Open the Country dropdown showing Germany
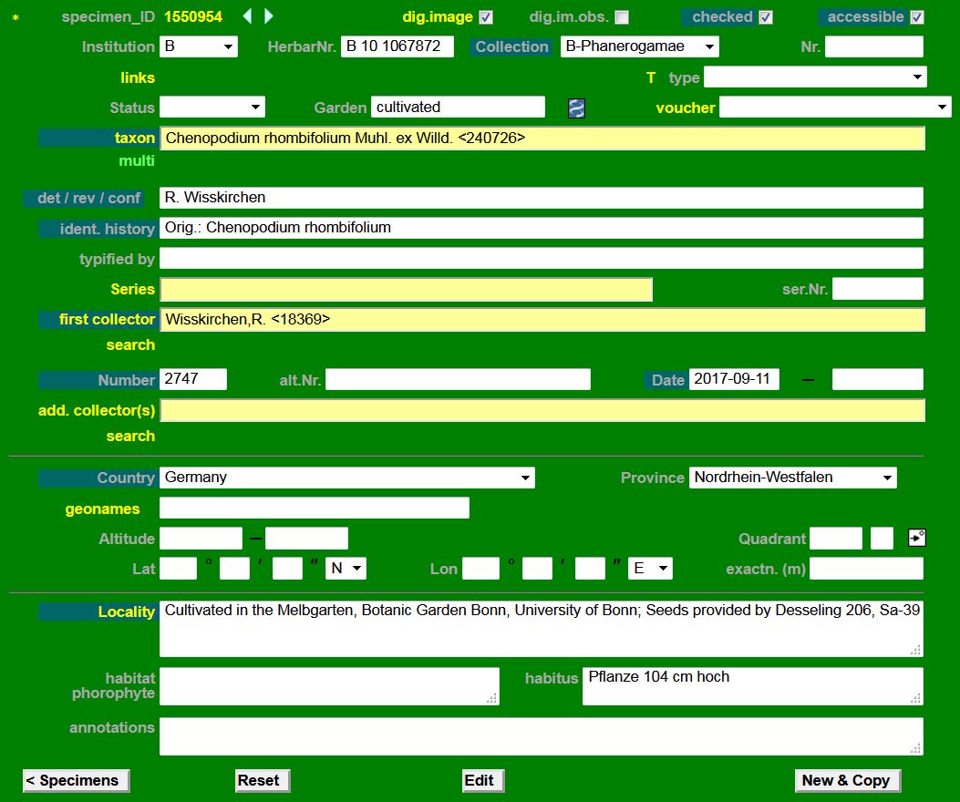 pos(346,478)
